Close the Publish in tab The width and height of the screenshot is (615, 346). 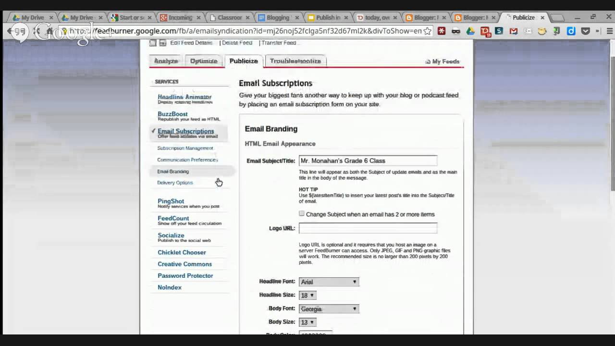tap(346, 17)
